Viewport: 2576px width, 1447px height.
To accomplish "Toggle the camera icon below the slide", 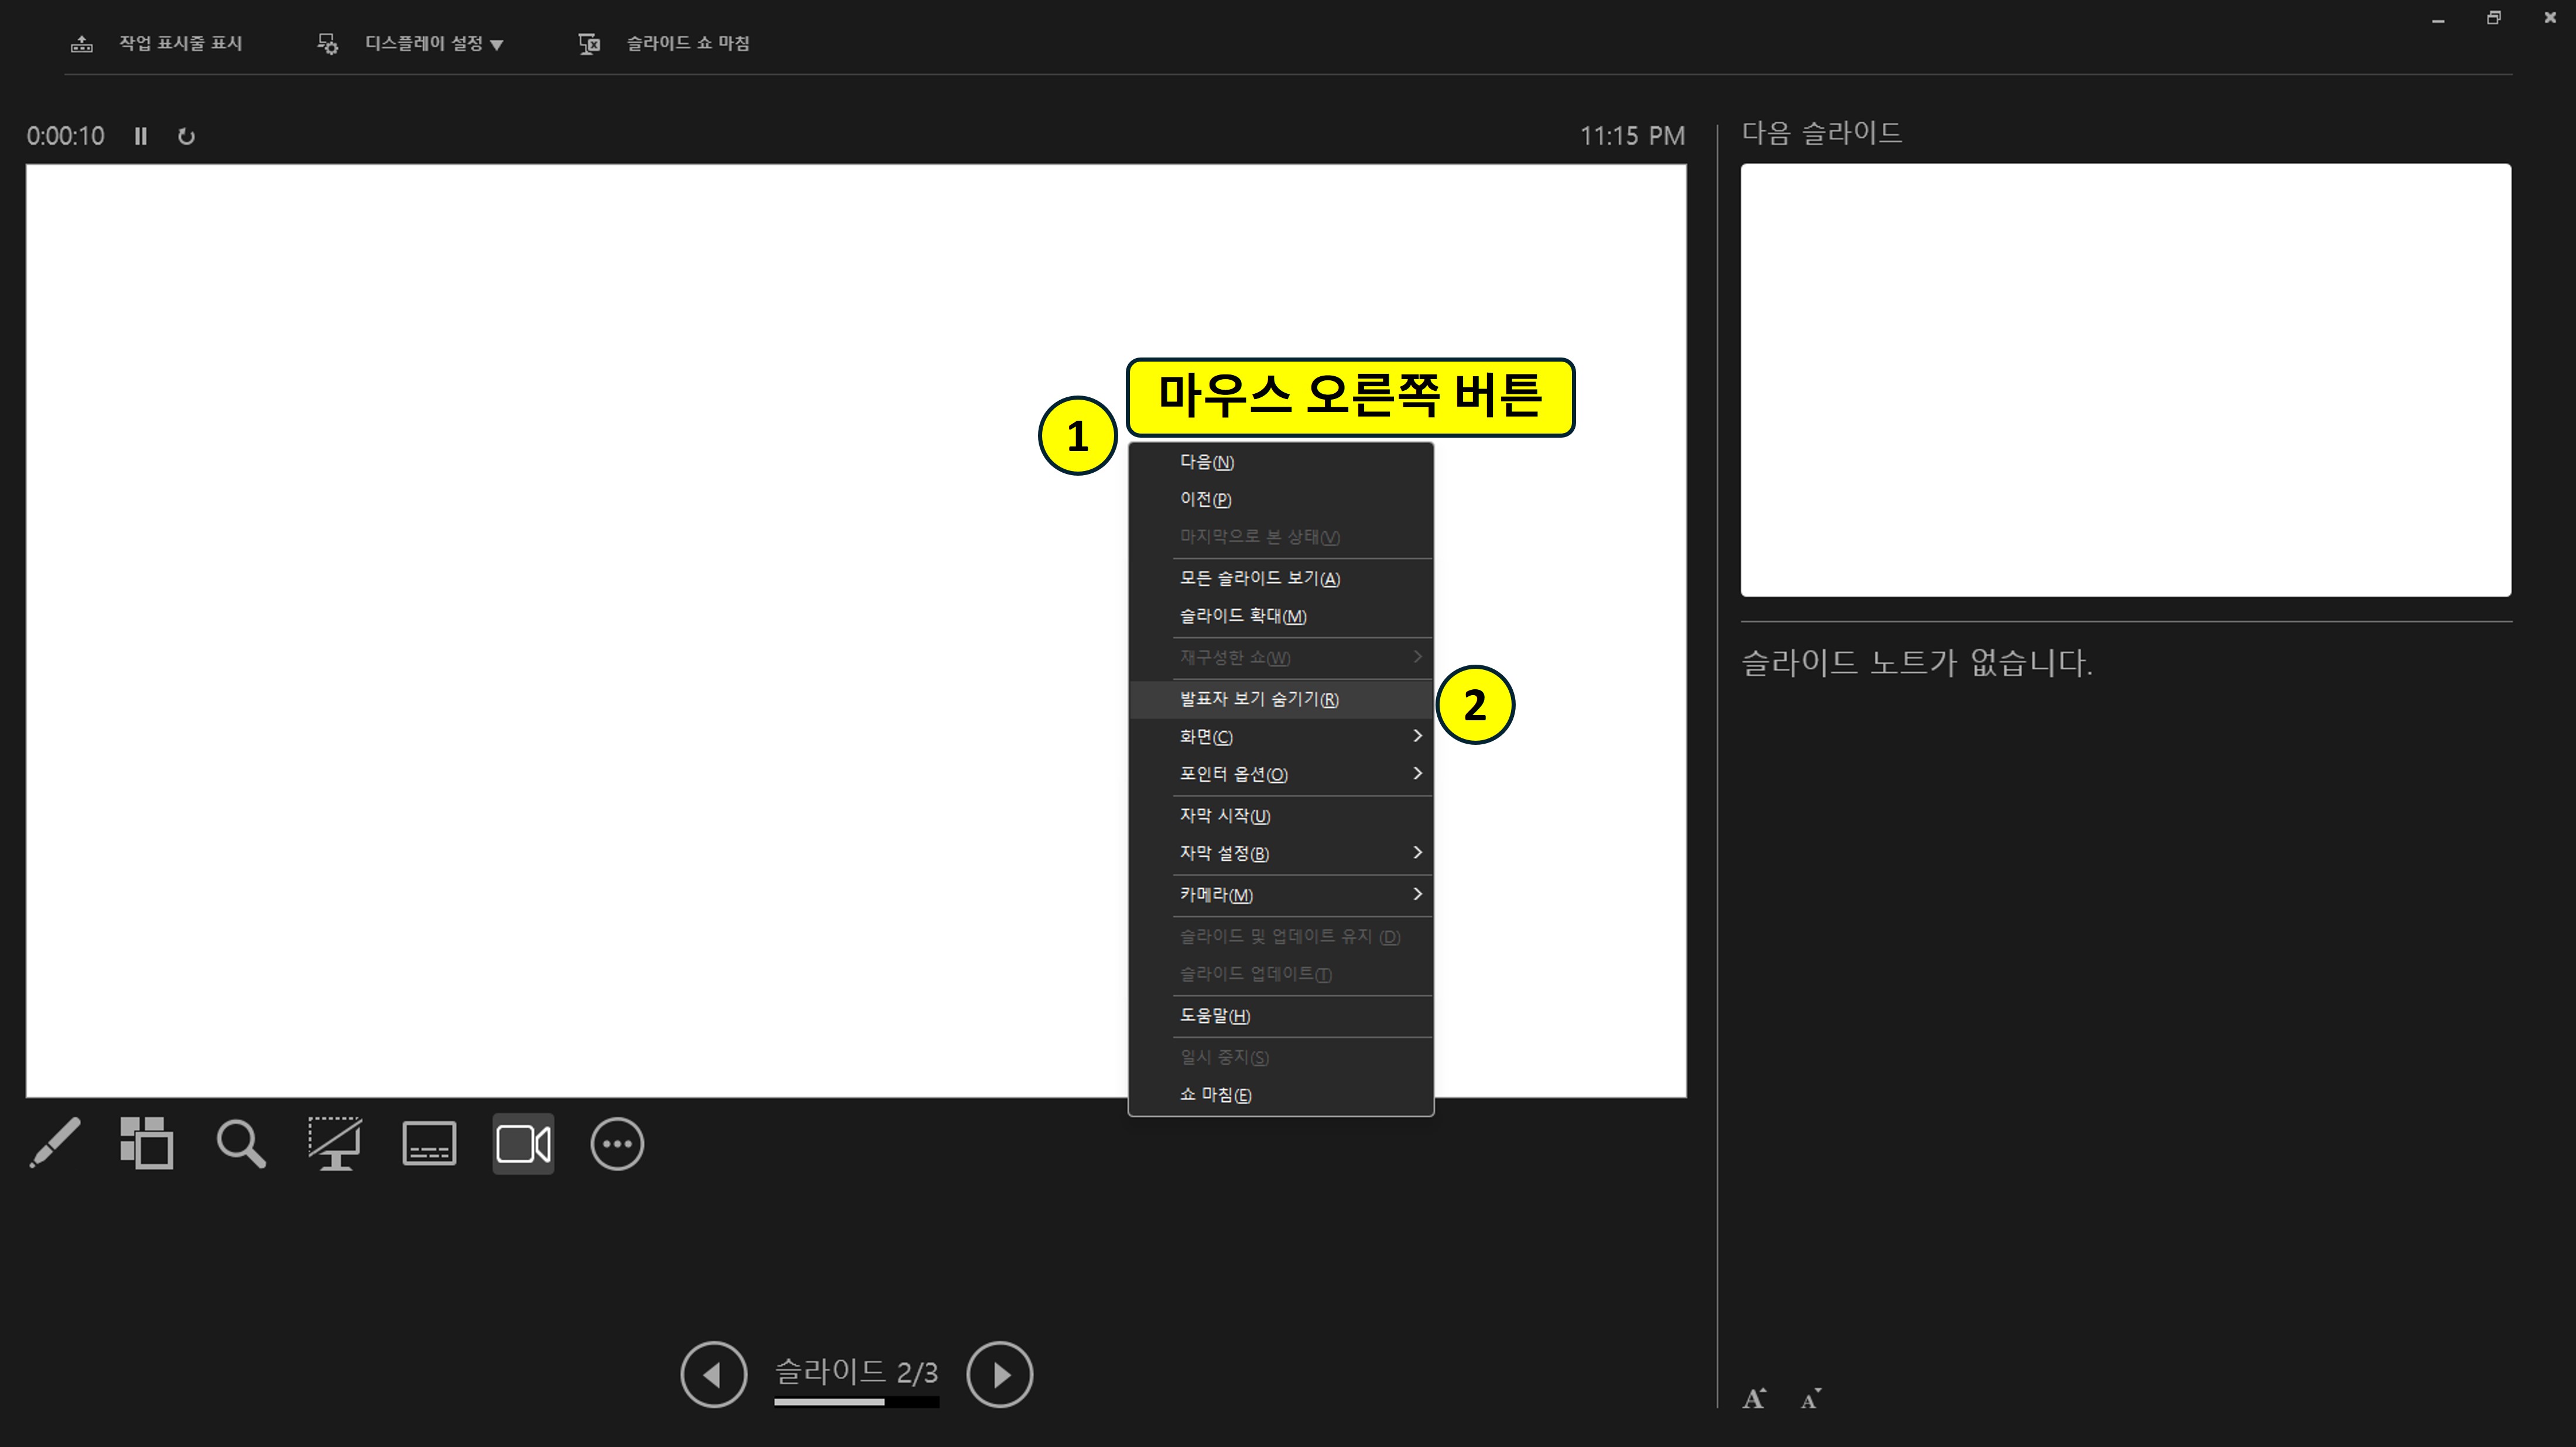I will (x=523, y=1143).
